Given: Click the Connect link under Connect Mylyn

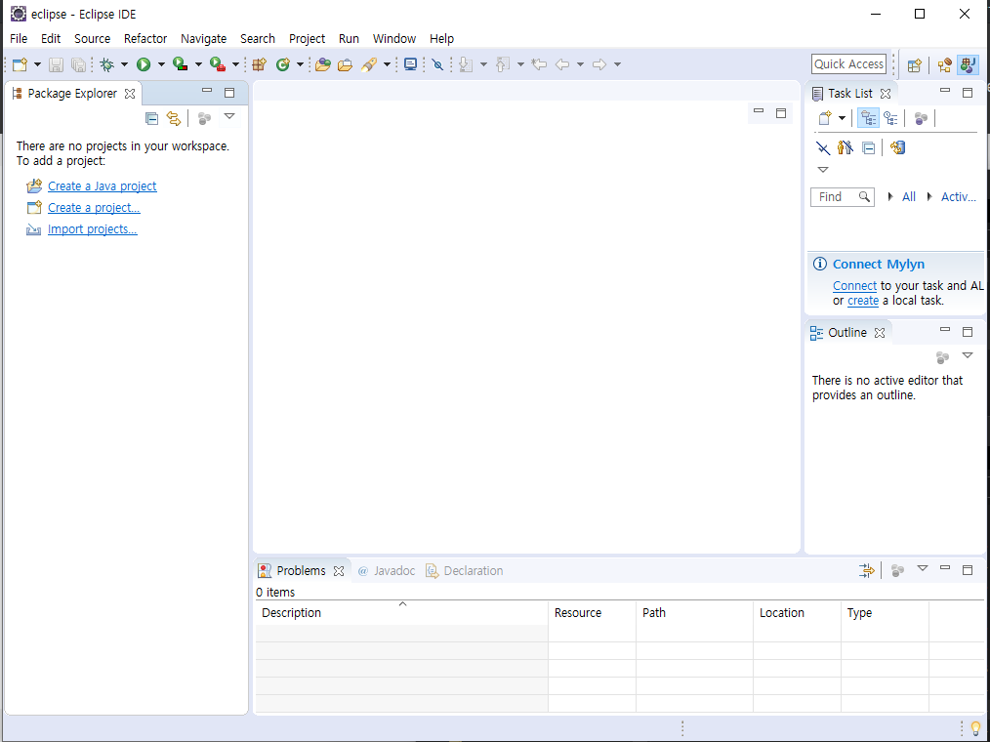Looking at the screenshot, I should (x=854, y=286).
